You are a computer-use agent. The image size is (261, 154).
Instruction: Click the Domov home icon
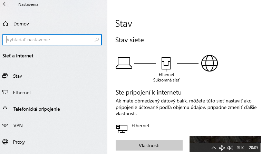coord(5,24)
